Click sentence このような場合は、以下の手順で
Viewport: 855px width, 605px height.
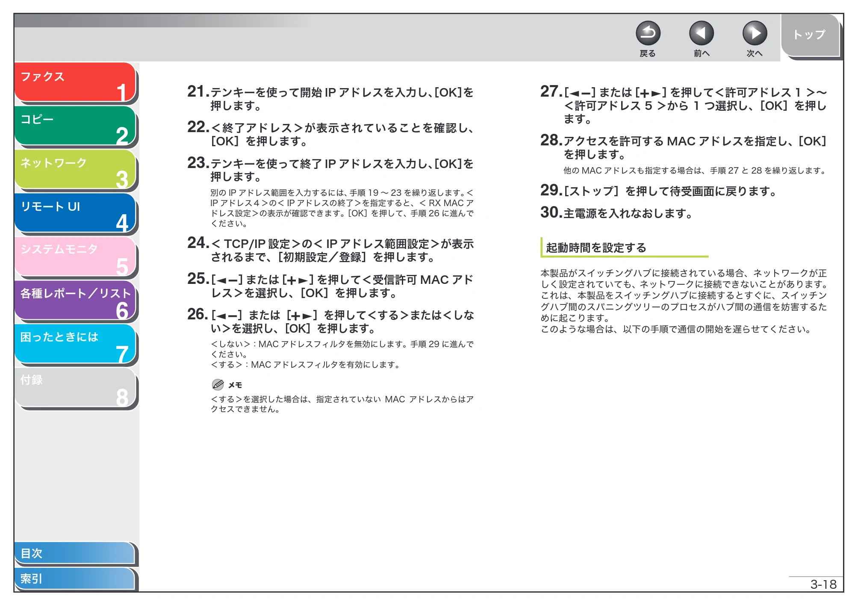675,329
